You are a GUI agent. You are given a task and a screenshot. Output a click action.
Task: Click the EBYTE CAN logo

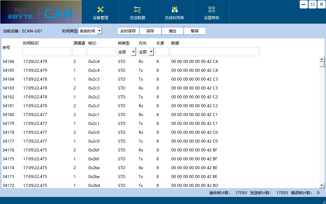pyautogui.click(x=41, y=13)
